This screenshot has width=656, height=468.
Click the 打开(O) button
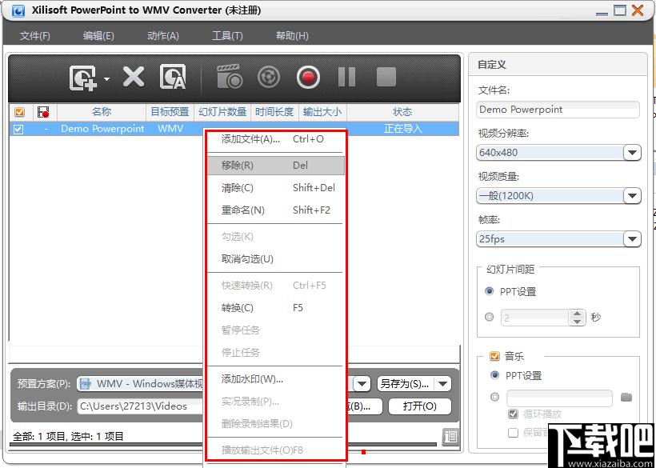419,406
